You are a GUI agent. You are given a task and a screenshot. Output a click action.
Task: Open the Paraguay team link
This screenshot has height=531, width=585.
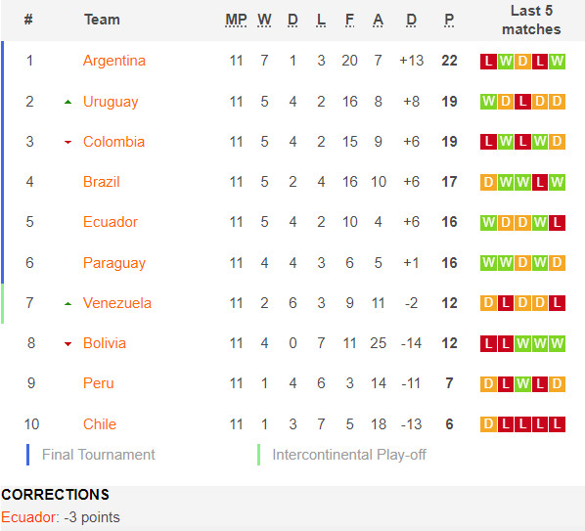coord(113,263)
